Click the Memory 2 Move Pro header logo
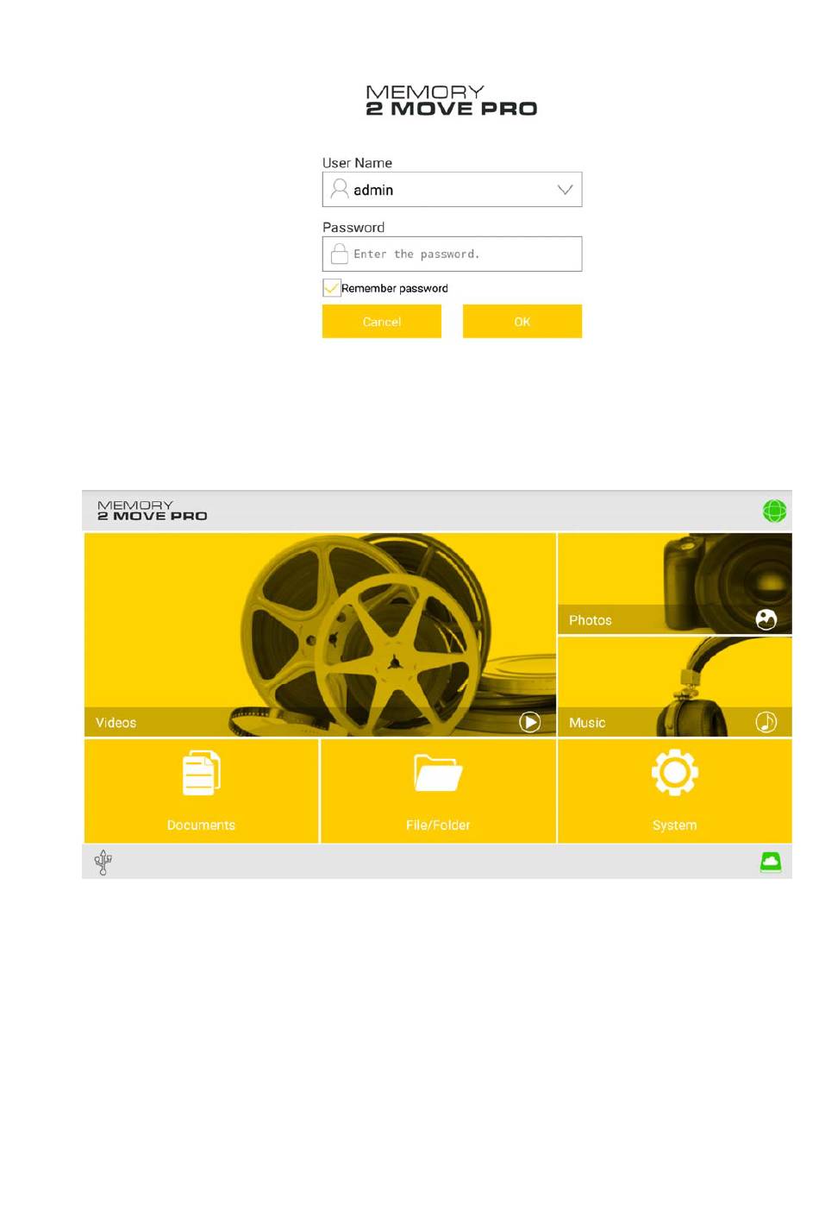 coord(152,511)
